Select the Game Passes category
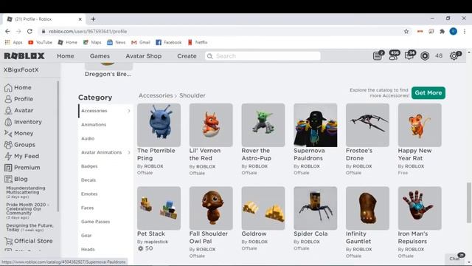This screenshot has height=266, width=472. tap(95, 222)
